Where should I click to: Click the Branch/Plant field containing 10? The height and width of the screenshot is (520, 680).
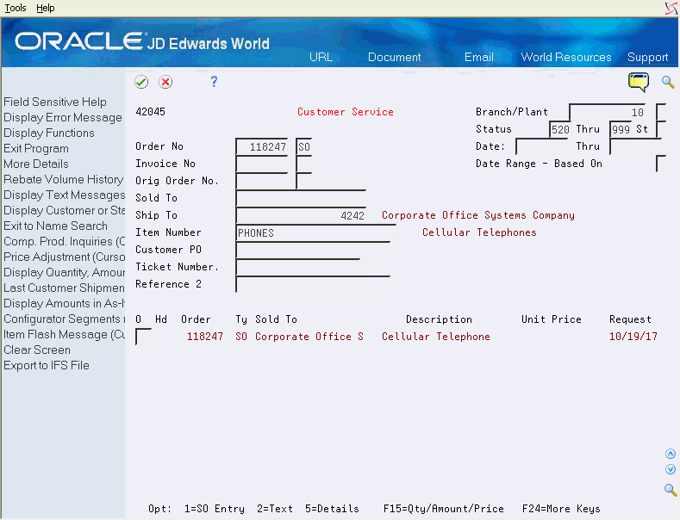click(x=607, y=112)
